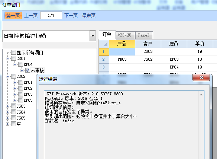The height and width of the screenshot is (159, 217).
Task: Click the 雇员 column header
Action: point(174,44)
